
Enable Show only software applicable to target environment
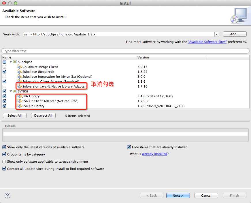(4, 162)
